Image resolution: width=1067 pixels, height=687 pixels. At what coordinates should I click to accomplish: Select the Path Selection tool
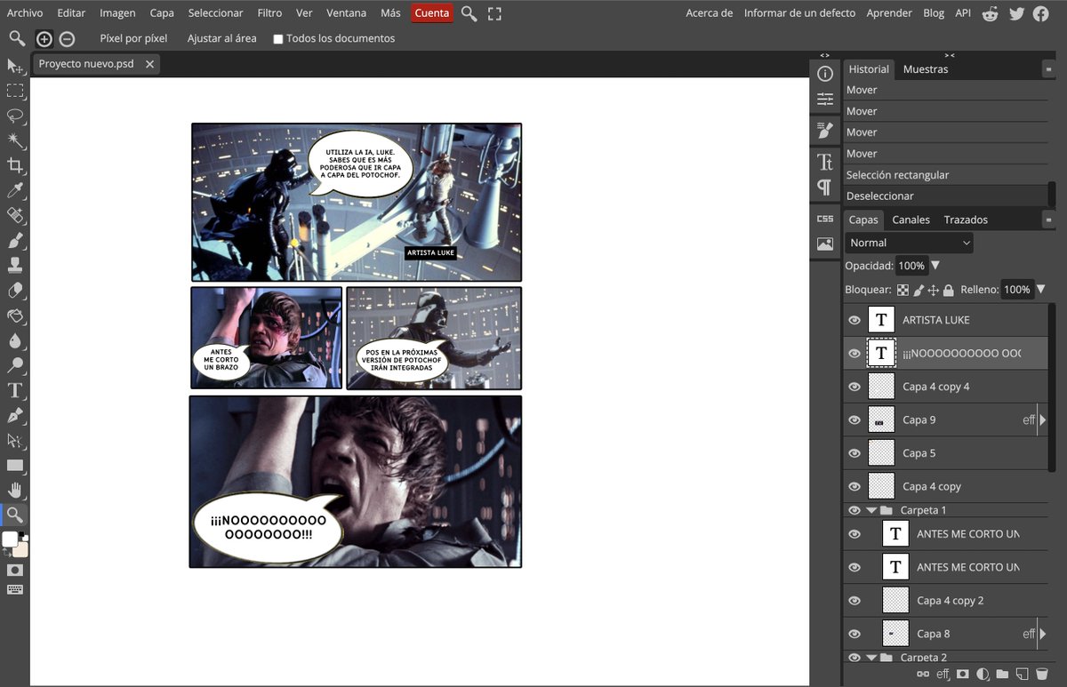pos(15,440)
